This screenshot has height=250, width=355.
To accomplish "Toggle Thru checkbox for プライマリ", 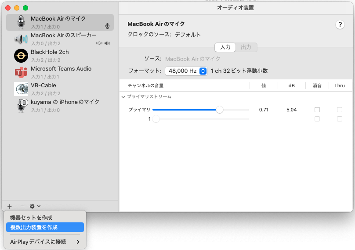I will coord(339,110).
